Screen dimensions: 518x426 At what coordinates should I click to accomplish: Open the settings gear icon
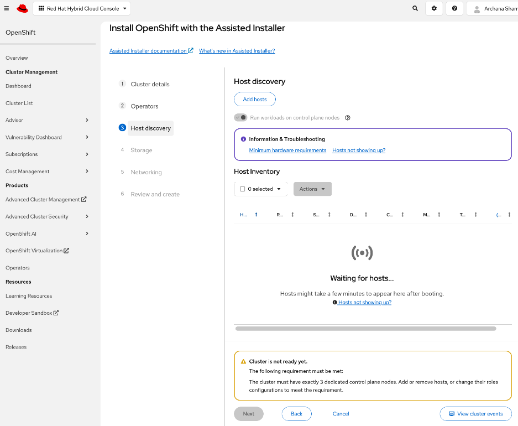pyautogui.click(x=434, y=8)
